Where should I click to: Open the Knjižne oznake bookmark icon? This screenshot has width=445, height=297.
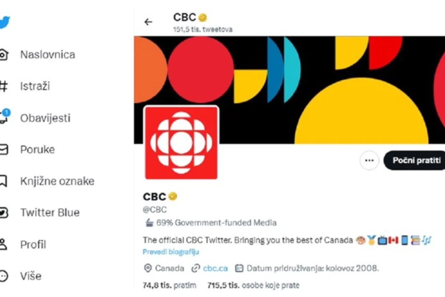pos(4,181)
